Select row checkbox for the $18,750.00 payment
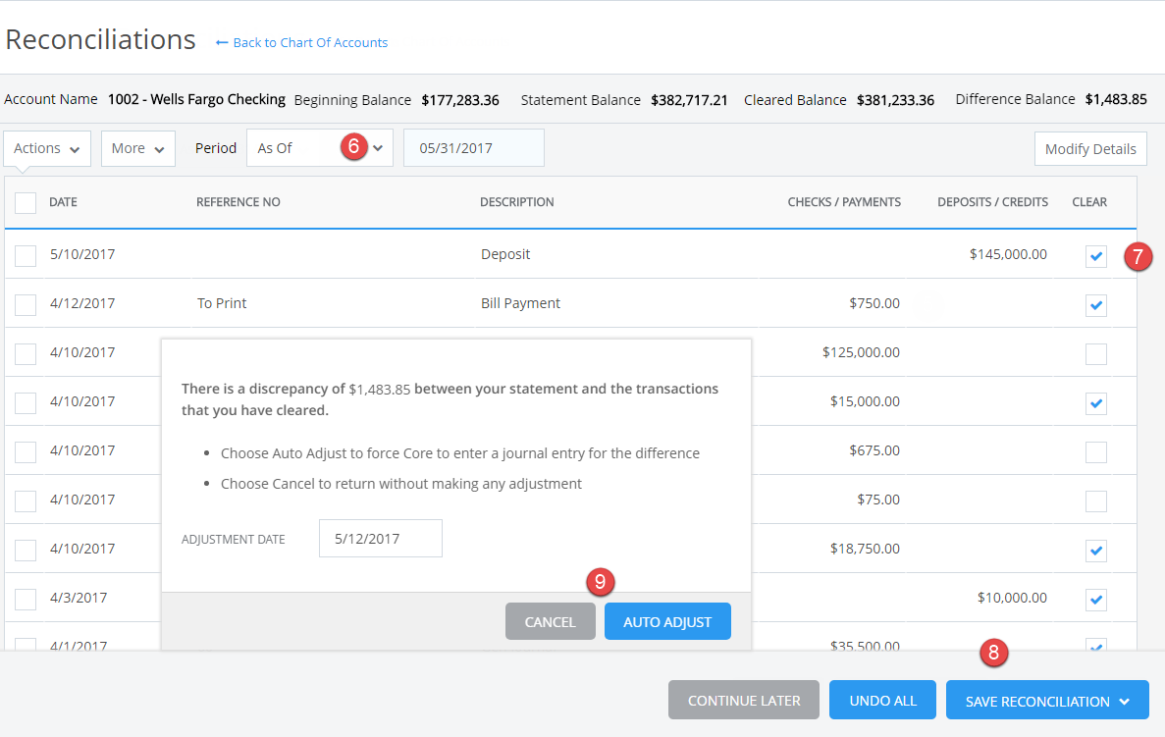This screenshot has width=1165, height=737. pyautogui.click(x=26, y=550)
